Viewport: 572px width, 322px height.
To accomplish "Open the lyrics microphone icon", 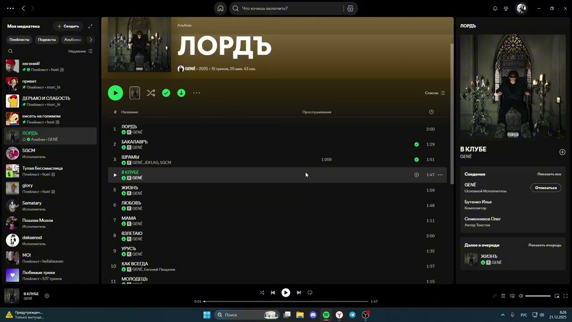I will click(495, 296).
